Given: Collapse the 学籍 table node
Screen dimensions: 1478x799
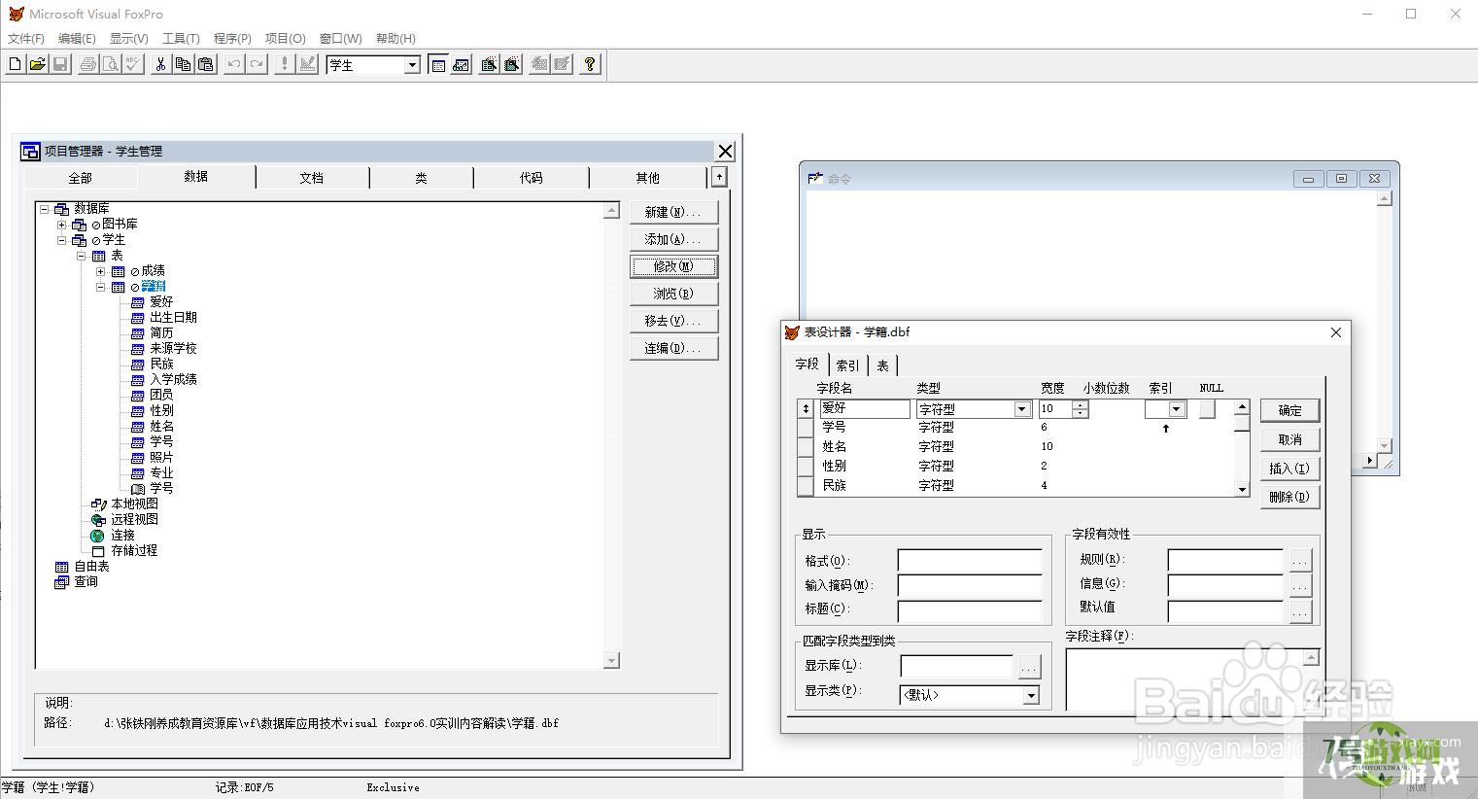Looking at the screenshot, I should point(100,287).
